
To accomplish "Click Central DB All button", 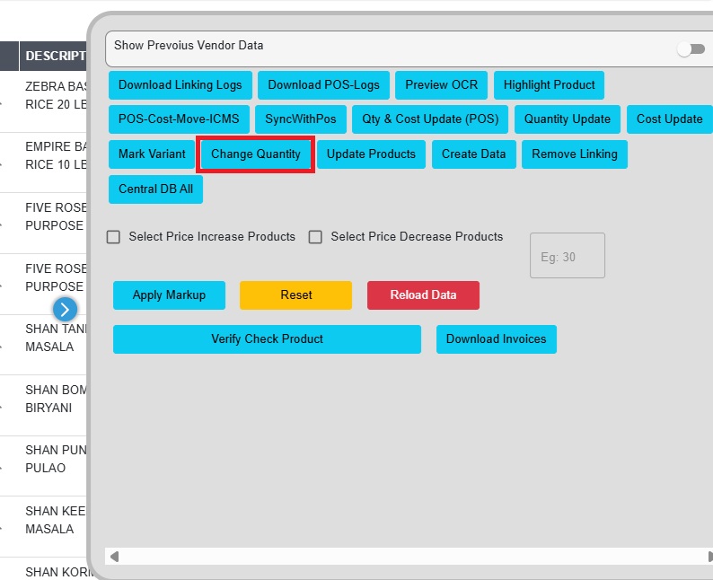I will tap(155, 189).
